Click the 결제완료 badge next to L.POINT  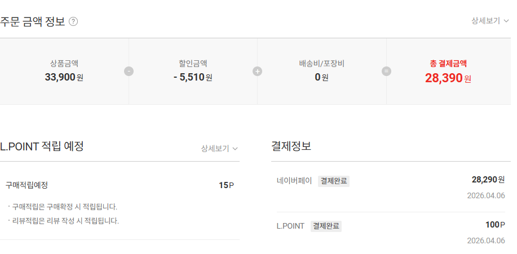(326, 226)
